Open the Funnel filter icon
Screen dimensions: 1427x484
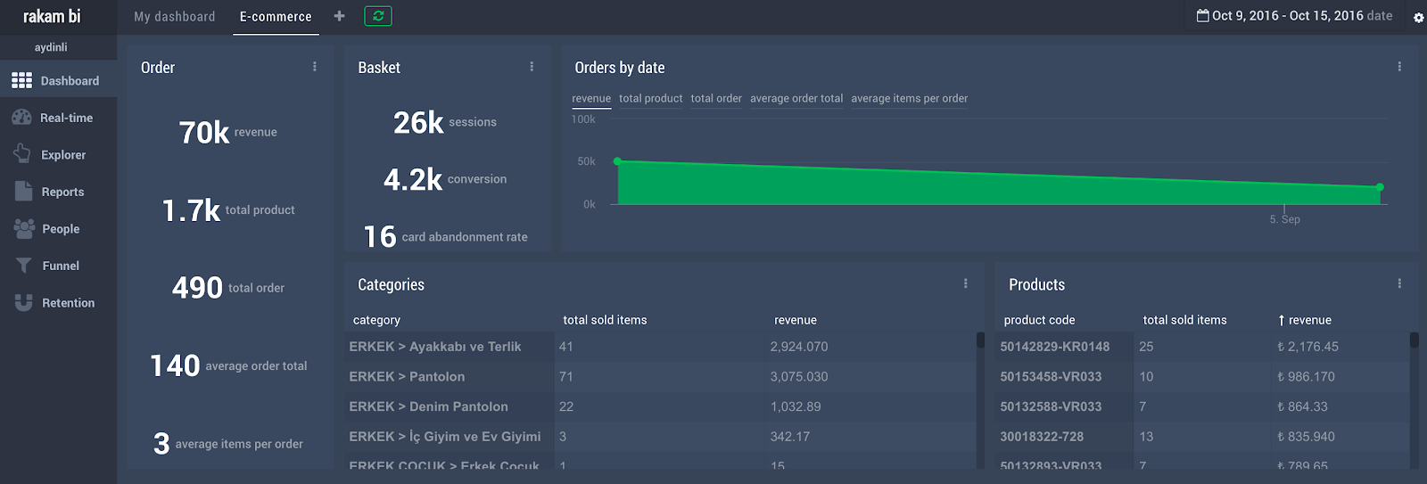click(24, 266)
